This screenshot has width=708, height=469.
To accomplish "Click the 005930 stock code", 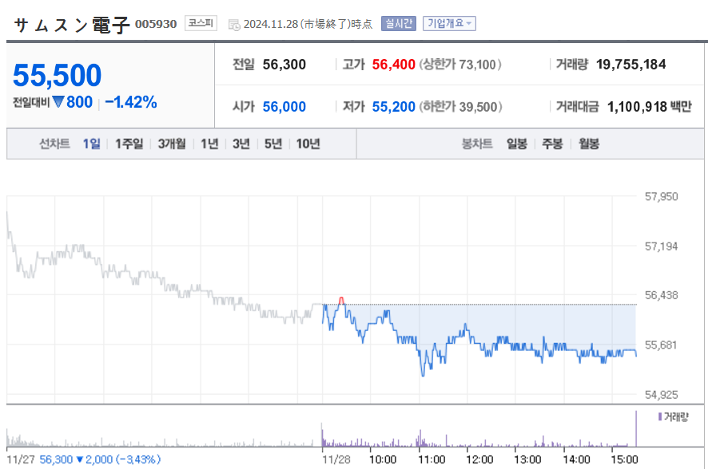I will point(156,24).
